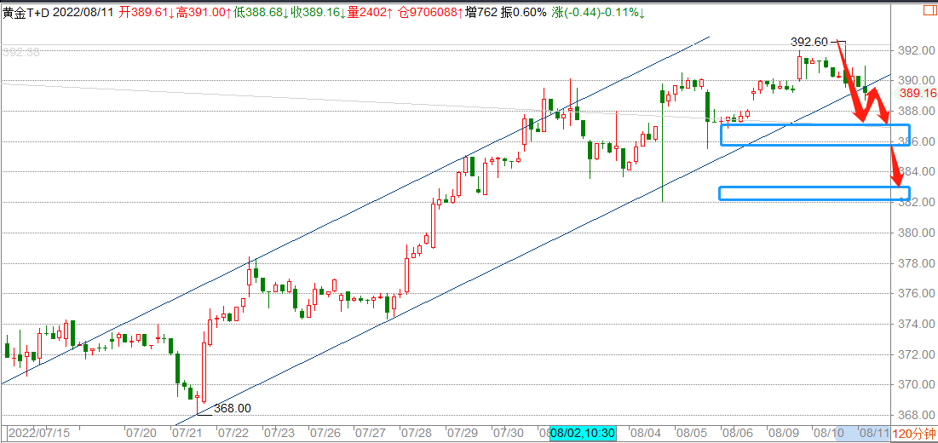Click the 376.00 price axis label
The width and height of the screenshot is (938, 443).
917,294
